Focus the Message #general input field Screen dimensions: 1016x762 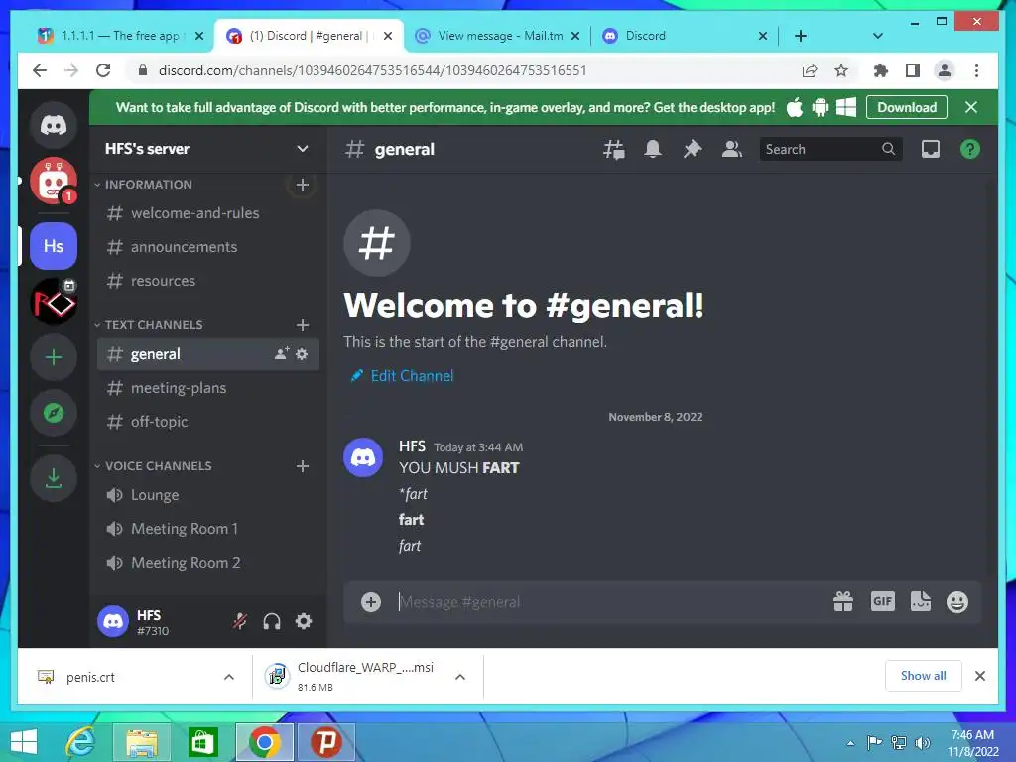609,602
